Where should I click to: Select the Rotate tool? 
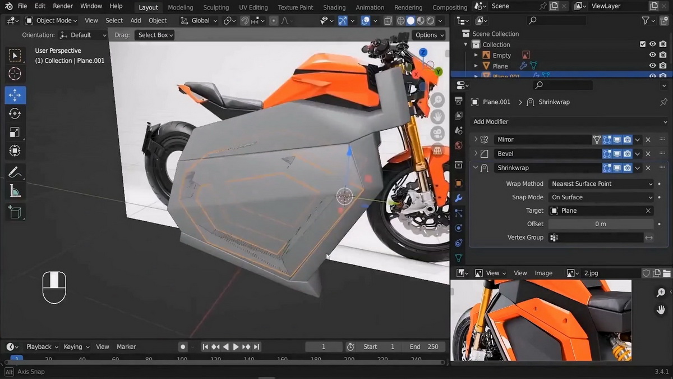pos(15,114)
